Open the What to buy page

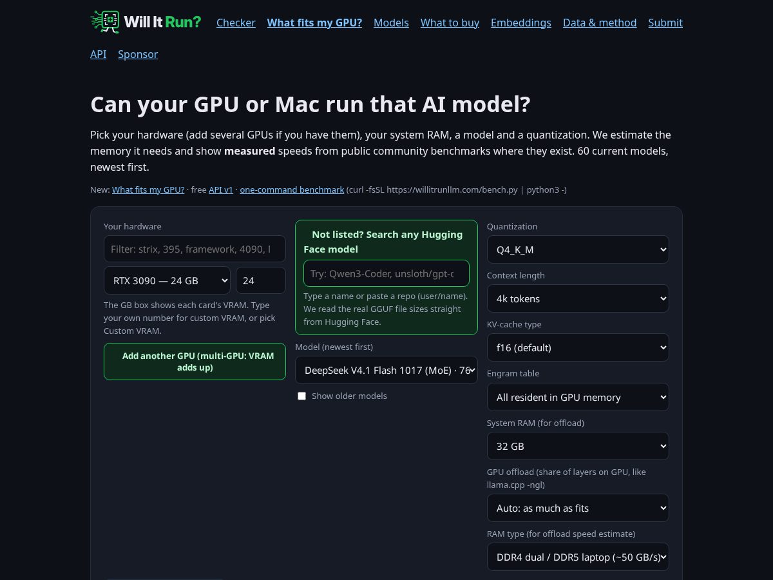(x=450, y=23)
